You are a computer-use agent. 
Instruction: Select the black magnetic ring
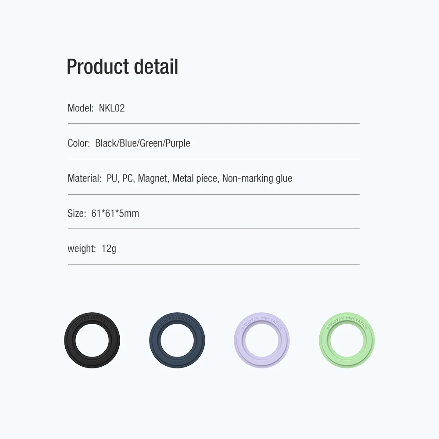click(92, 340)
